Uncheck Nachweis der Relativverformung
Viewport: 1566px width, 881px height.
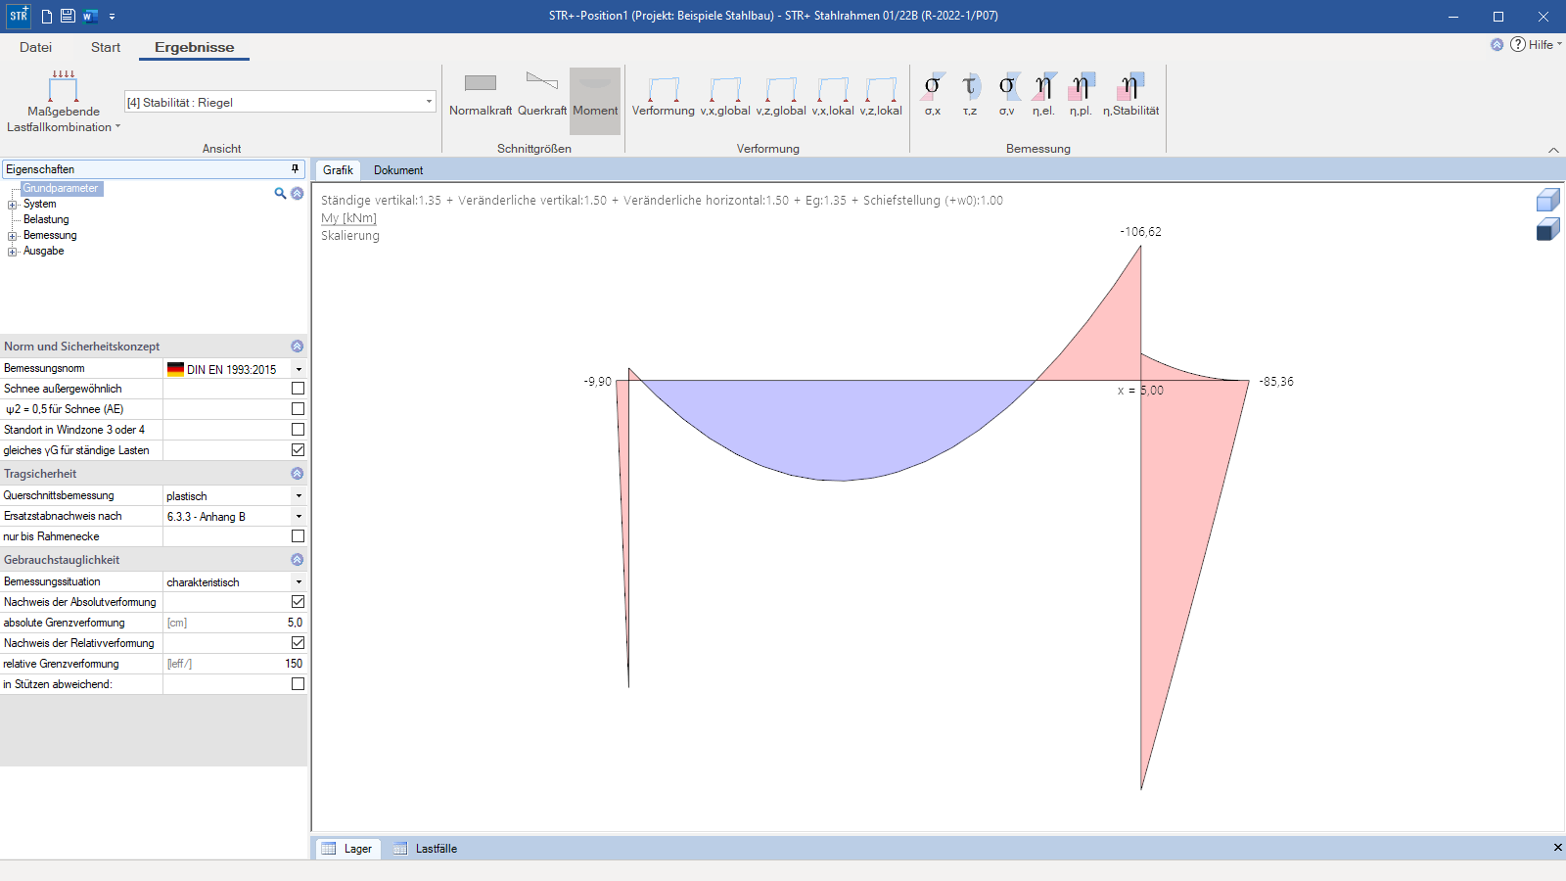[x=298, y=643]
